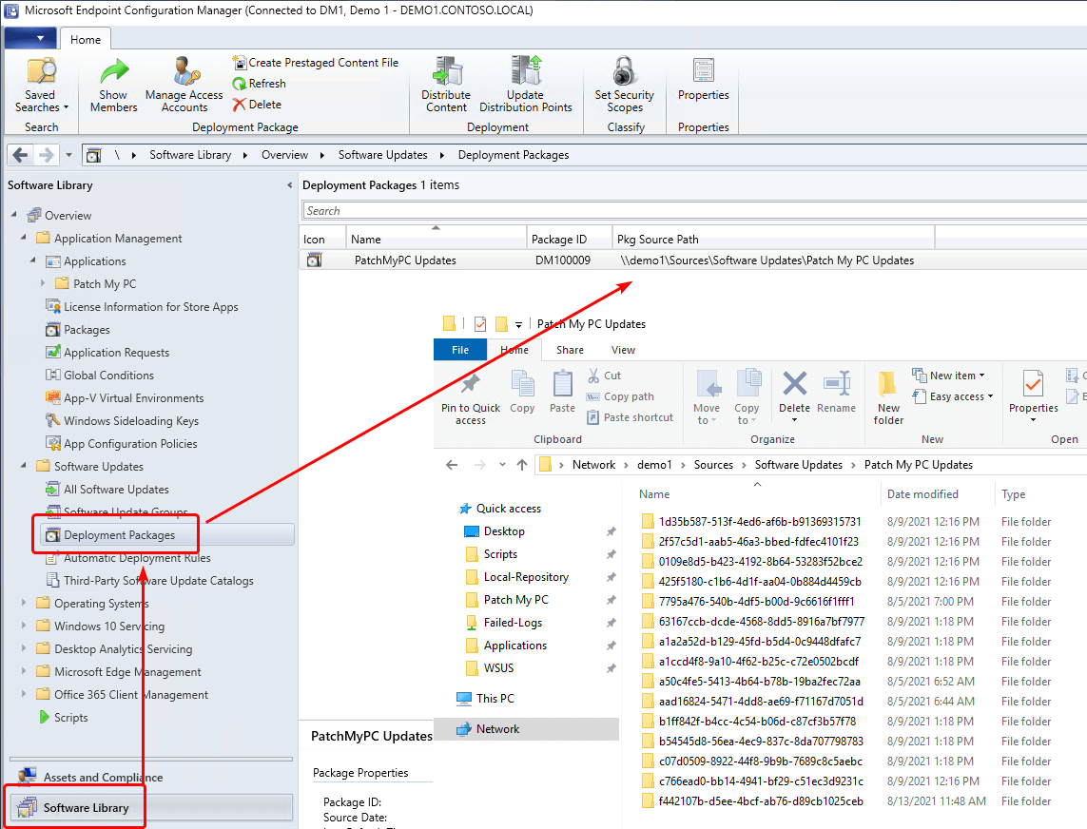Click Explorer back arrow
This screenshot has width=1087, height=829.
pos(452,465)
